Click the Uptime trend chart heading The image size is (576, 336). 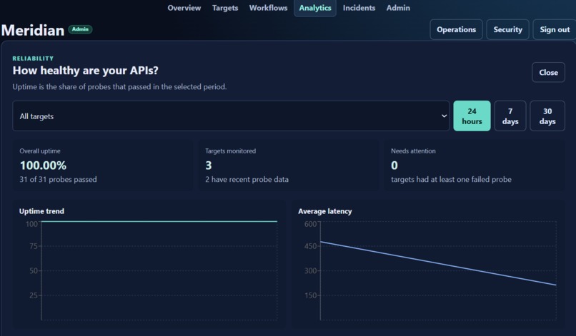pos(41,211)
